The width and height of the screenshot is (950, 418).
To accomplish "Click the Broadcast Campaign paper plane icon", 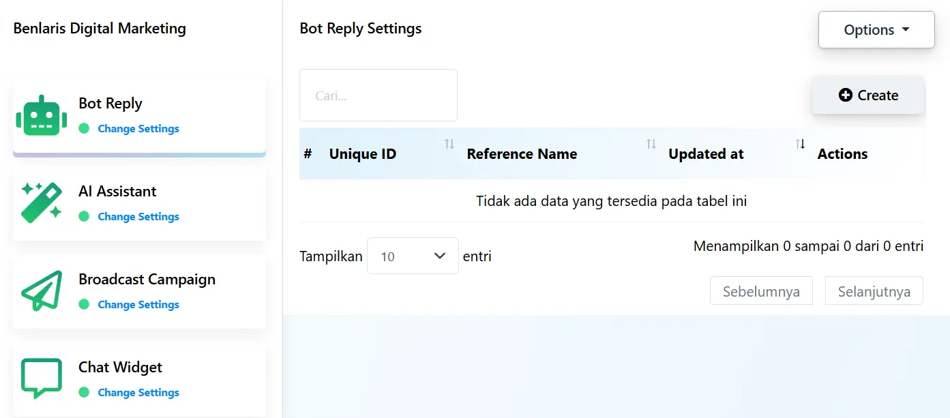I will 42,290.
